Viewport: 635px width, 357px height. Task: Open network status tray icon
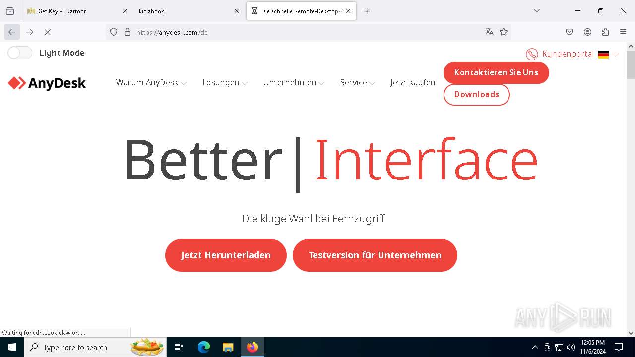pos(559,347)
